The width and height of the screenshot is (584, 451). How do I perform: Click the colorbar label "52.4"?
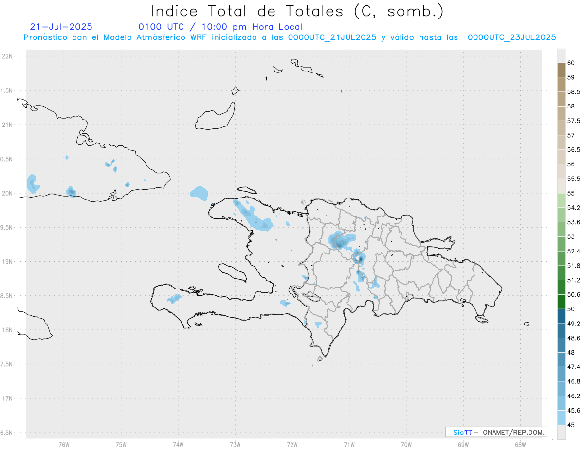573,251
